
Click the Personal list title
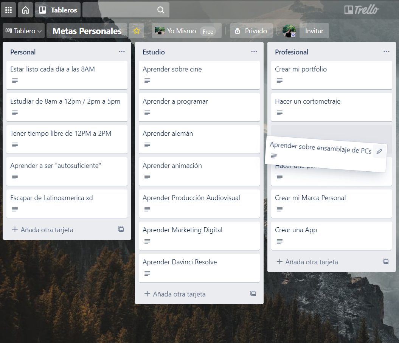23,52
